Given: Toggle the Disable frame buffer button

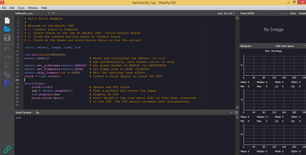Looking at the screenshot, I should [302, 13].
